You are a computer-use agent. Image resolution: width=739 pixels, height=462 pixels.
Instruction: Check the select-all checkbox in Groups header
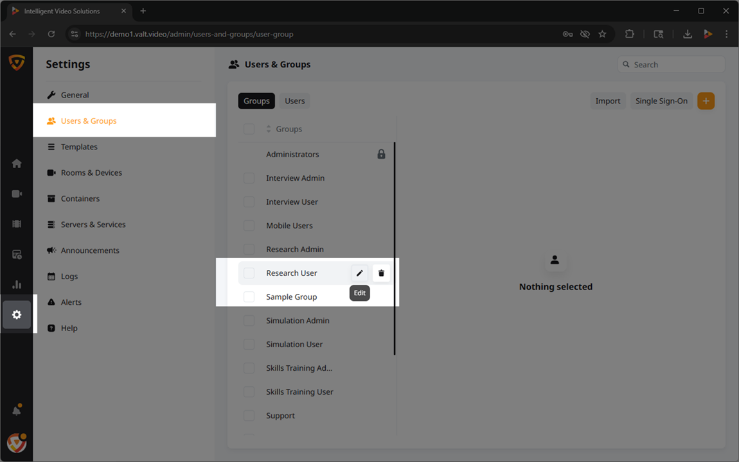click(x=249, y=129)
